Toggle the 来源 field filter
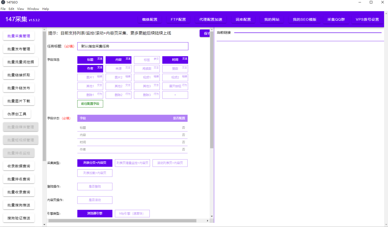388x227 pixels. click(118, 69)
